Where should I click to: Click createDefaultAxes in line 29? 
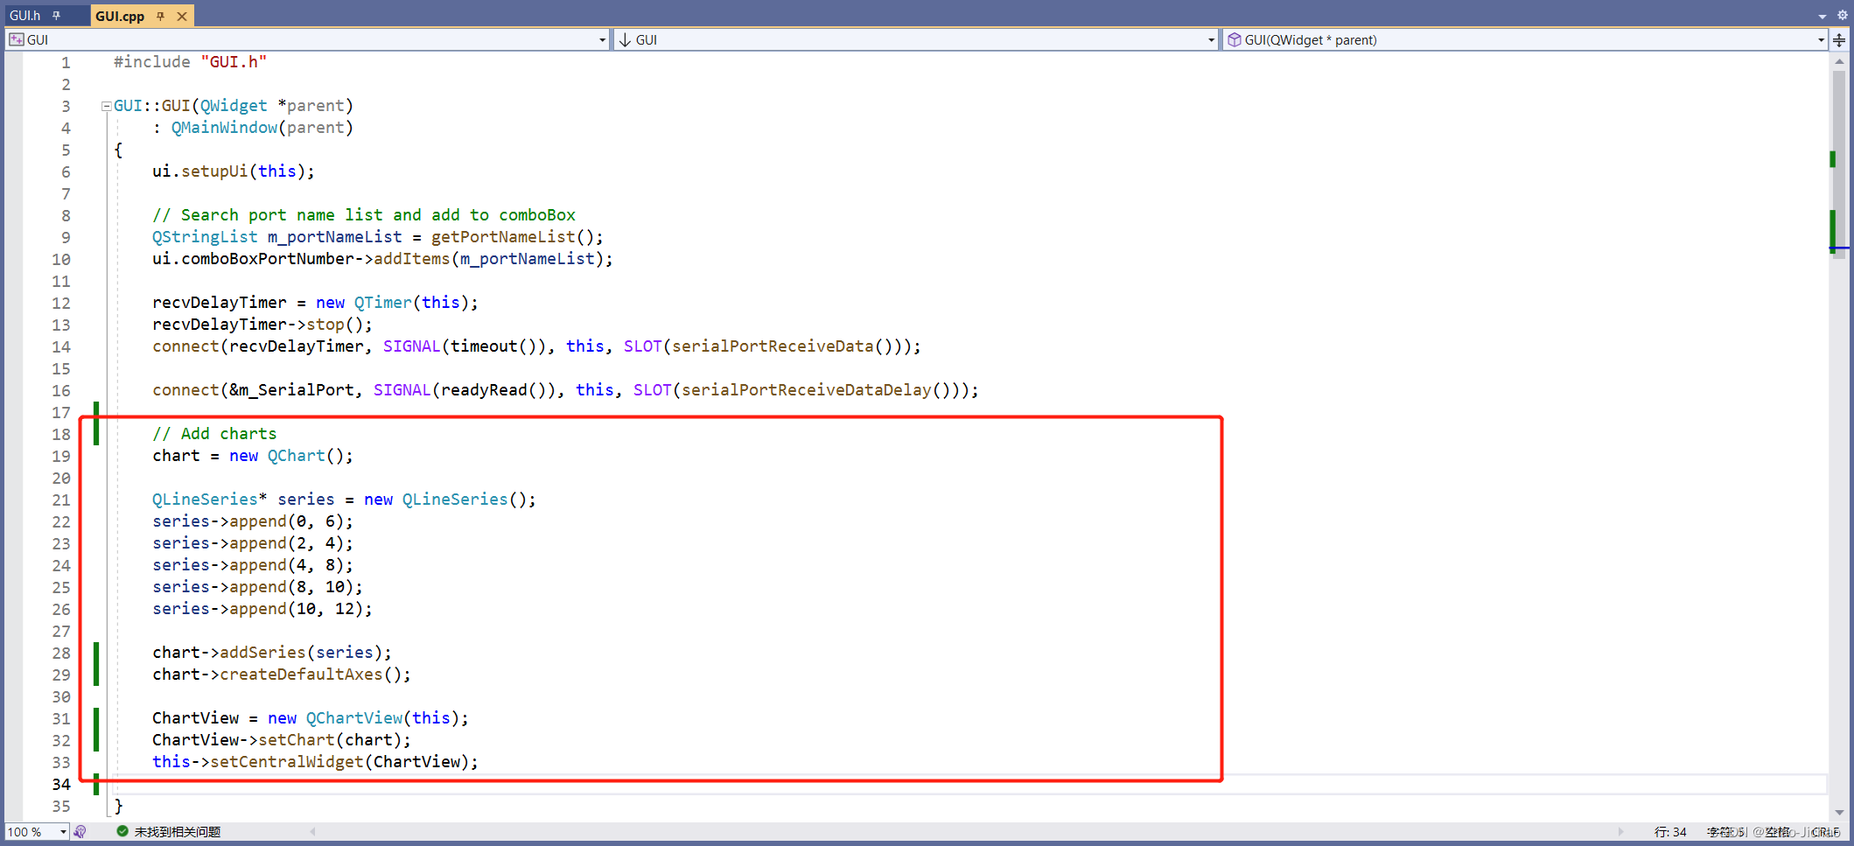(x=301, y=675)
